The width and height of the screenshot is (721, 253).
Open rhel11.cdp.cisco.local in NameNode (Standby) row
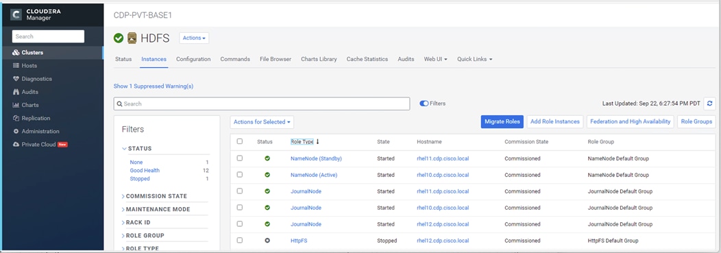click(443, 158)
